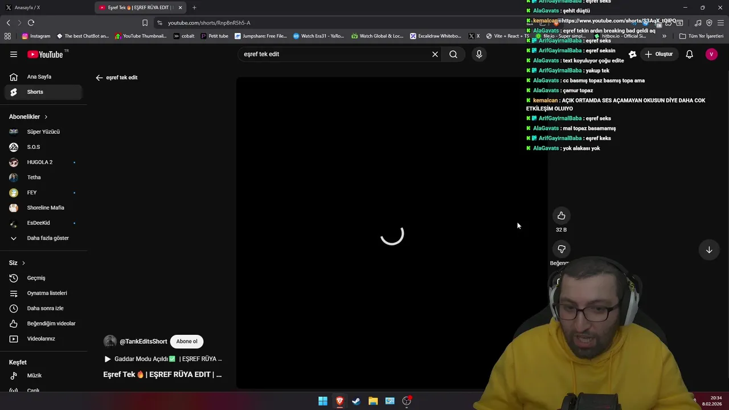Open the Shoreline Mafia subscription channel
Screen dimensions: 729x410
coord(43,208)
